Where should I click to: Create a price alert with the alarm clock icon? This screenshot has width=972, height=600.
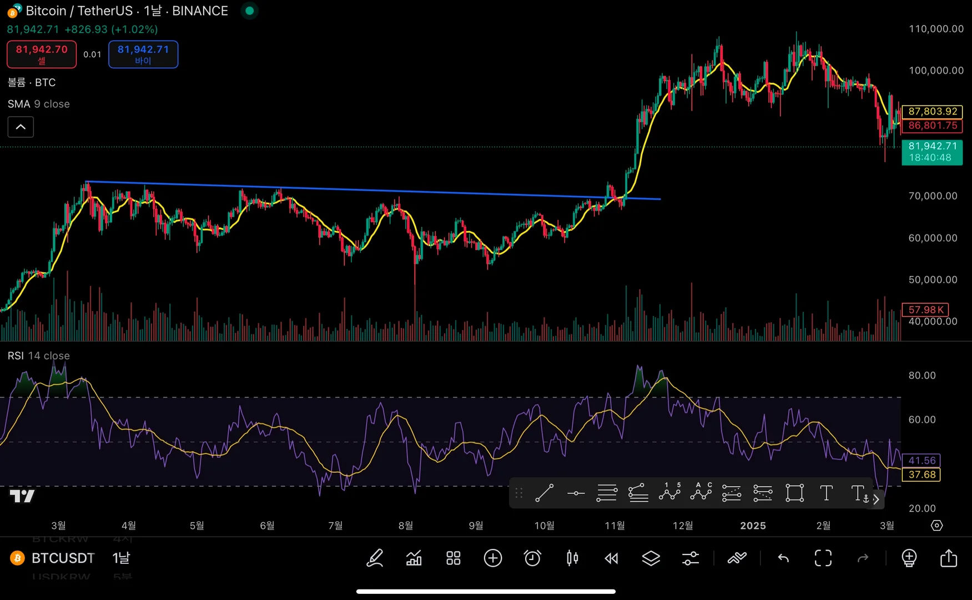coord(532,558)
